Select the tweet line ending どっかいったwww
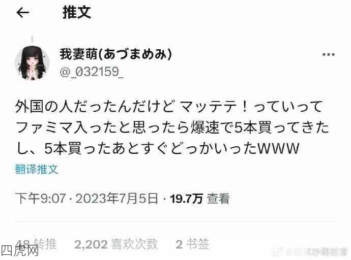Viewport: 351px width, 260px height. [x=158, y=148]
